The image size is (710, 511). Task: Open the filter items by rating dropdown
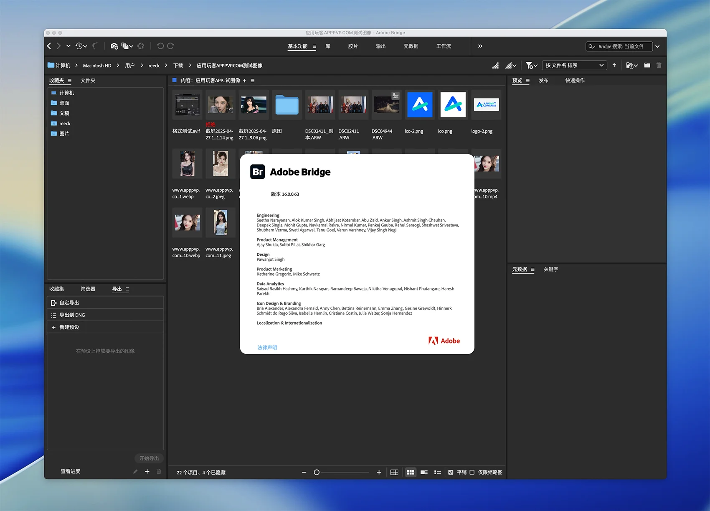point(531,65)
